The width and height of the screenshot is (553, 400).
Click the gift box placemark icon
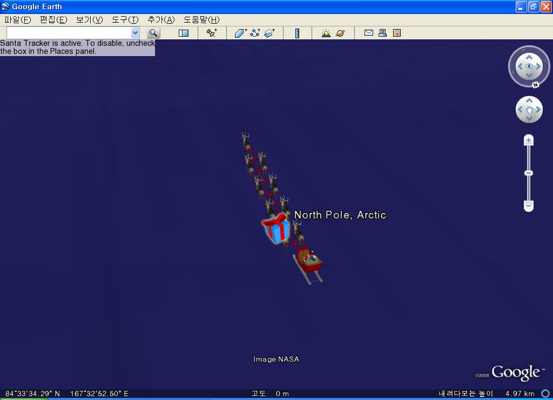click(x=276, y=228)
